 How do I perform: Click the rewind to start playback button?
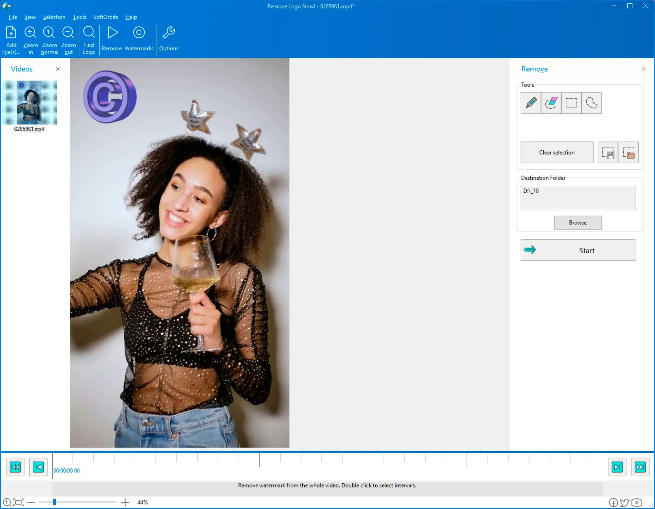(15, 467)
